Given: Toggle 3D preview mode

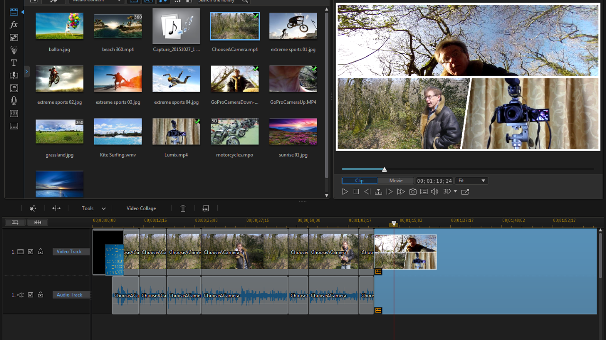Looking at the screenshot, I should [x=447, y=192].
